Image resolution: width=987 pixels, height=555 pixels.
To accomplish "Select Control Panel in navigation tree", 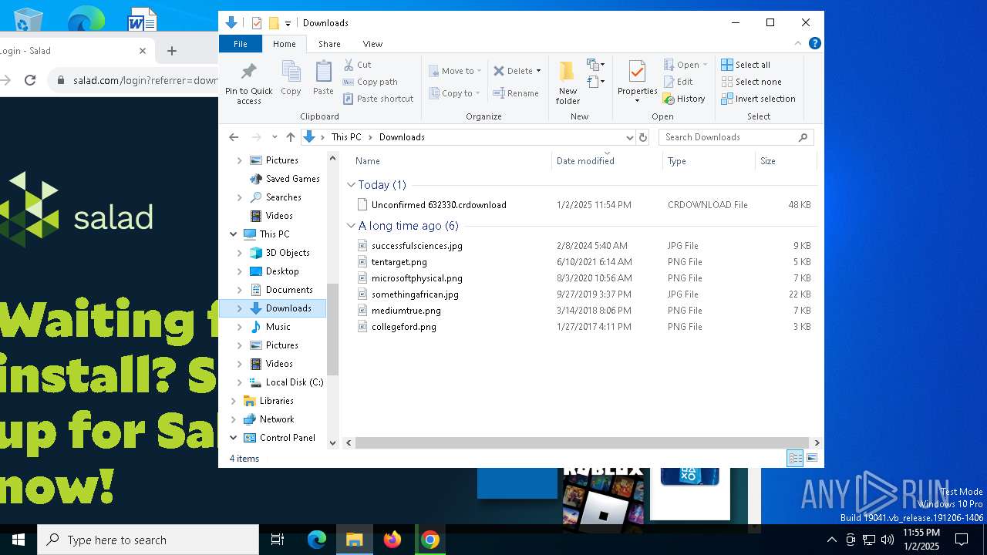I will pos(287,438).
